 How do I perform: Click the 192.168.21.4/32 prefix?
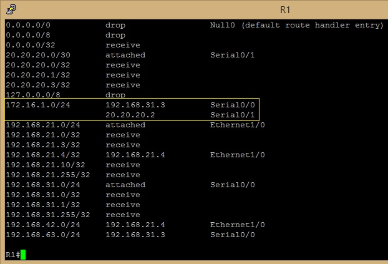(43, 155)
